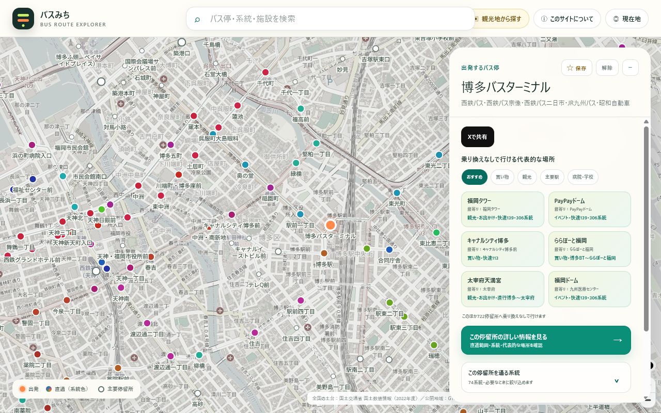Open the 福岡ドーム destination card
Viewport: 661px width, 413px height.
590,289
